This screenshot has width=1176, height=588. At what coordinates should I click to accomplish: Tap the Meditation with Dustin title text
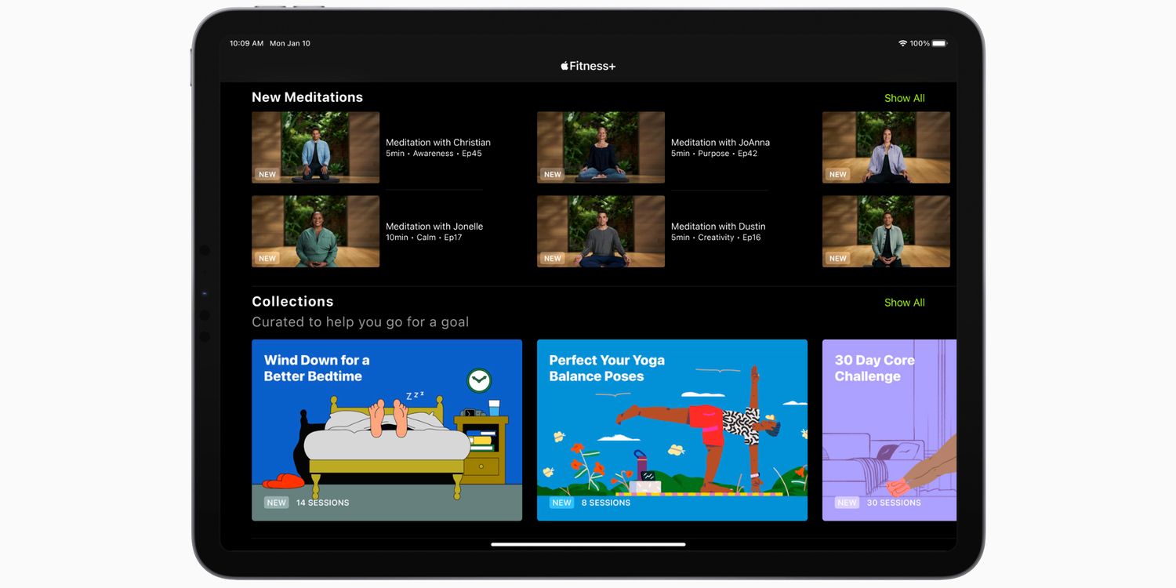pyautogui.click(x=718, y=227)
